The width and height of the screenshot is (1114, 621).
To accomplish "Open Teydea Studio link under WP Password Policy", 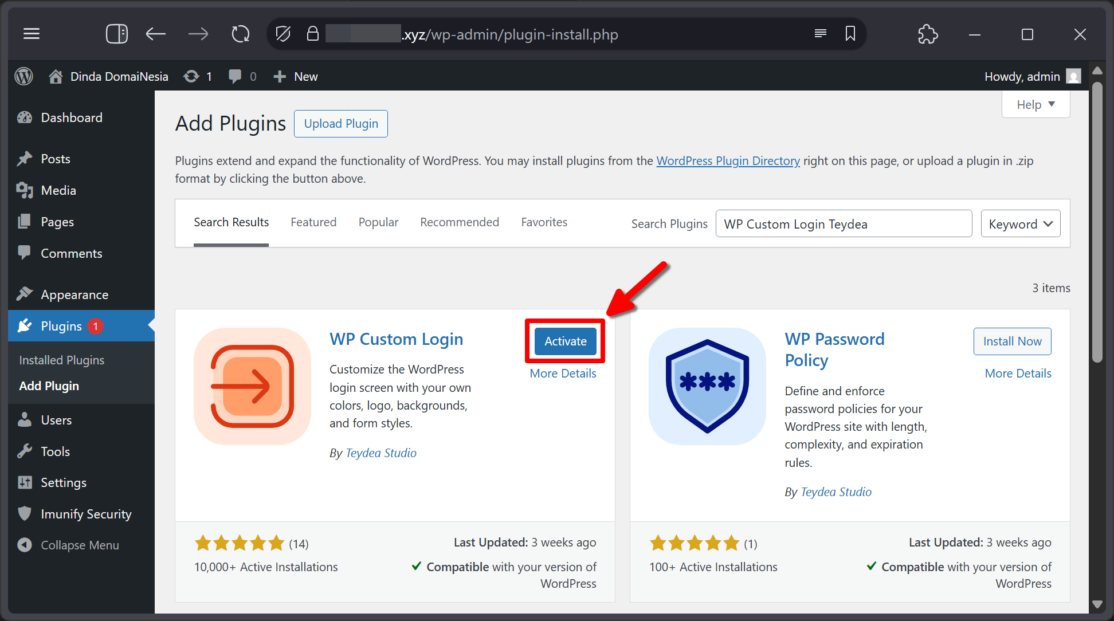I will (x=836, y=492).
